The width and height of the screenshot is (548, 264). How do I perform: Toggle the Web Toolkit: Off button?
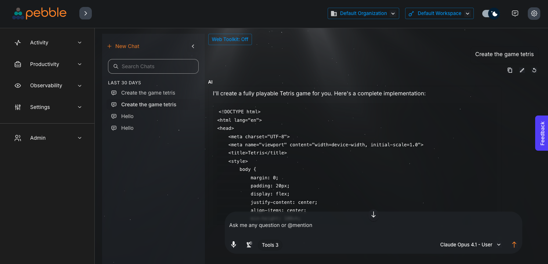click(x=230, y=39)
